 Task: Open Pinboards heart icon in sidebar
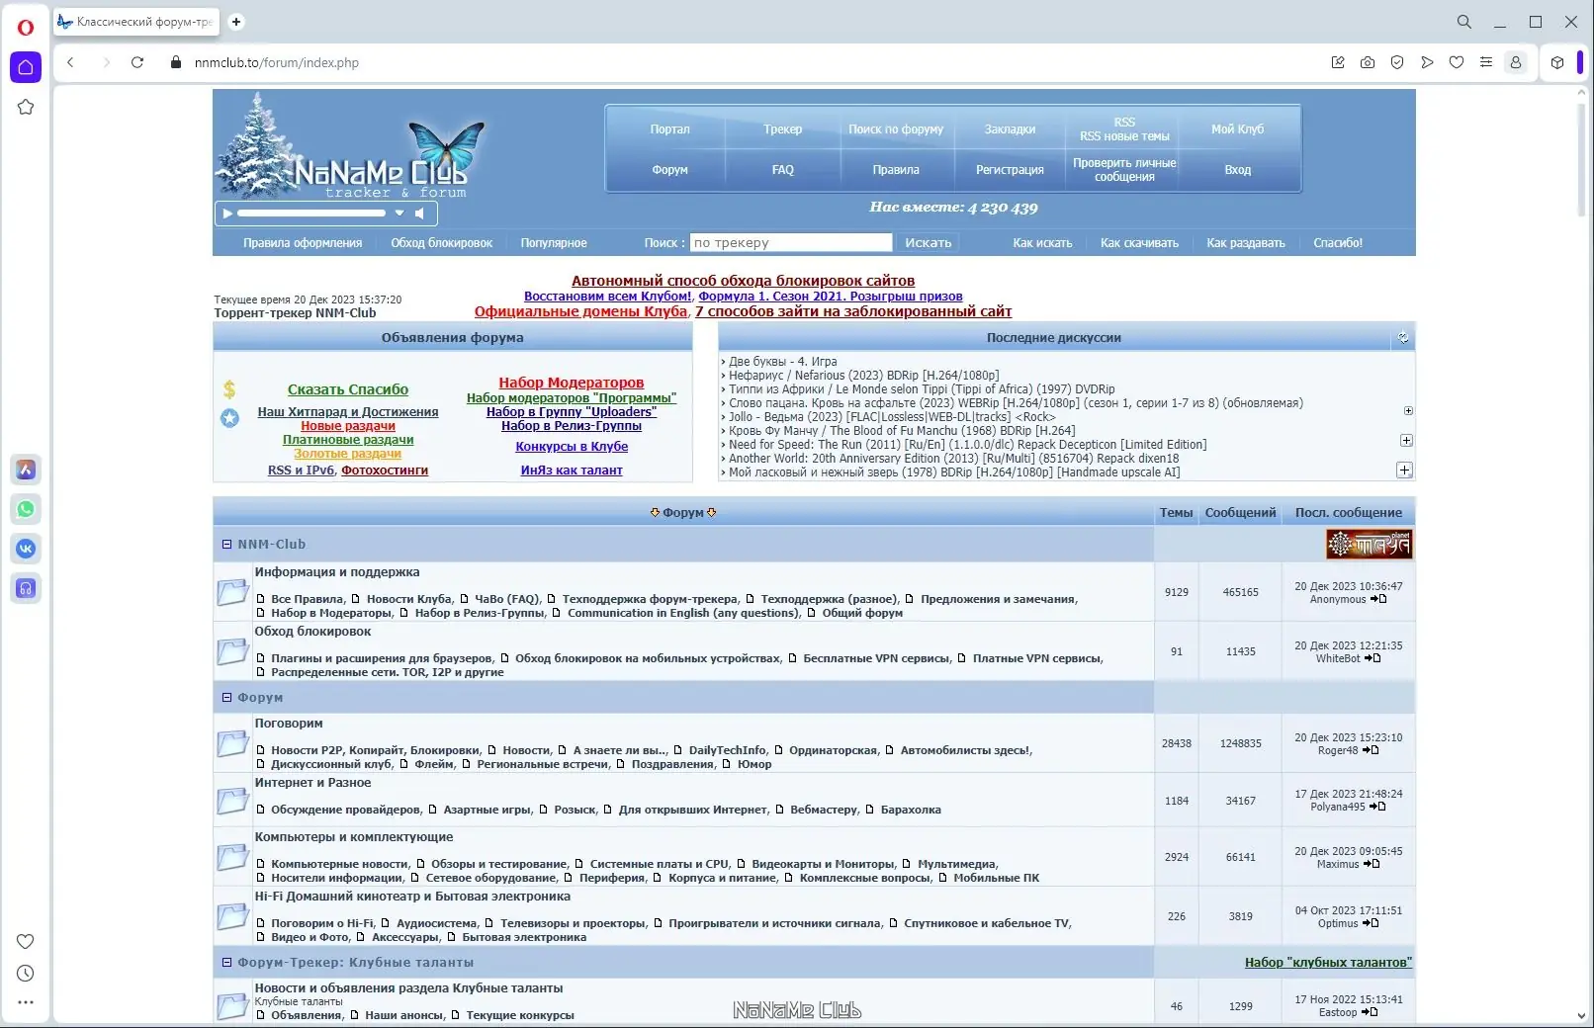[x=26, y=941]
